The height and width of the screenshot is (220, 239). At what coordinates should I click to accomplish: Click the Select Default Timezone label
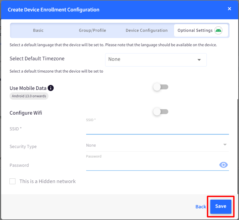[x=37, y=58]
